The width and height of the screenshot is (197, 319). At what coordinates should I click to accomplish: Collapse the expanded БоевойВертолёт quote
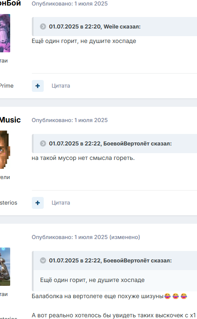(x=43, y=260)
